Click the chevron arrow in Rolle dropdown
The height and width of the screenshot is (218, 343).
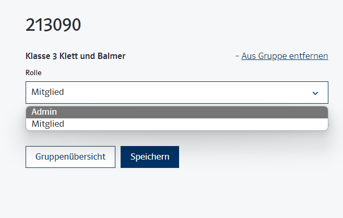(x=315, y=93)
